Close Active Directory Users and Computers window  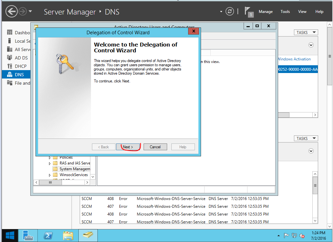coord(269,26)
